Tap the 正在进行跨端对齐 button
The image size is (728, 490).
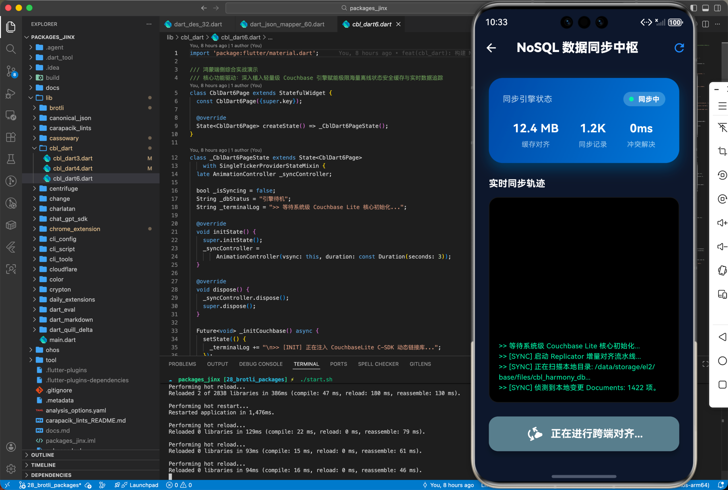coord(583,433)
